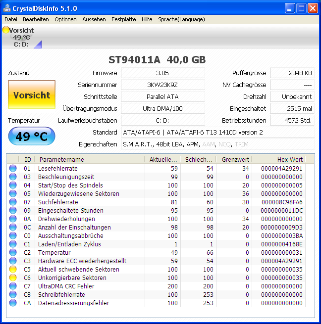The image size is (321, 324).
Task: Open the Sprache(Language) menu
Action: pos(181,19)
